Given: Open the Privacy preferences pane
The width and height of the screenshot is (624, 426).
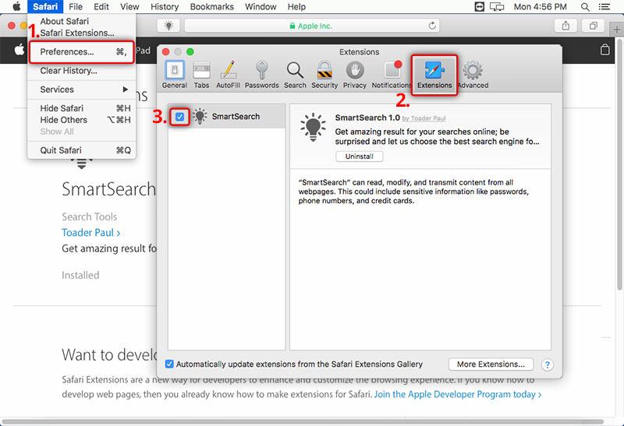Looking at the screenshot, I should (x=355, y=75).
